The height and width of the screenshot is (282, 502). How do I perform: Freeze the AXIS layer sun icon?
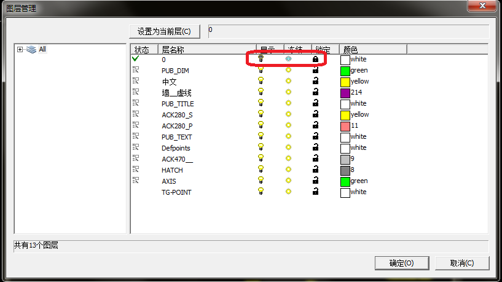click(288, 180)
